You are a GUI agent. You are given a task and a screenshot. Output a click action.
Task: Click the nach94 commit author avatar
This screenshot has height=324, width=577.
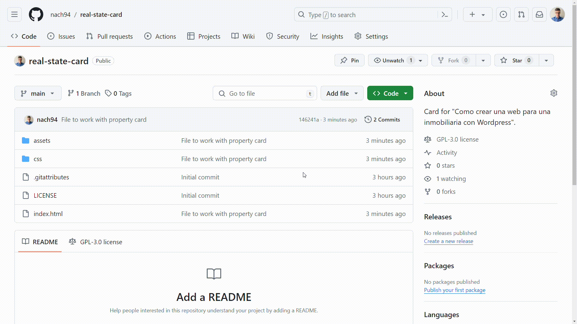[29, 120]
